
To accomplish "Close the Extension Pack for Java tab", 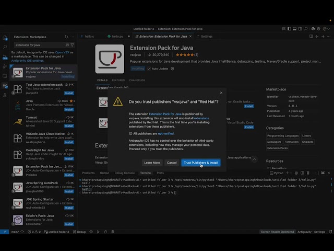I will click(190, 37).
